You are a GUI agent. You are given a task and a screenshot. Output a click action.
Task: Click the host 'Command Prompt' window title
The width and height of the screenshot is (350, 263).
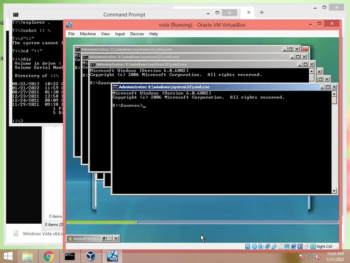[124, 15]
